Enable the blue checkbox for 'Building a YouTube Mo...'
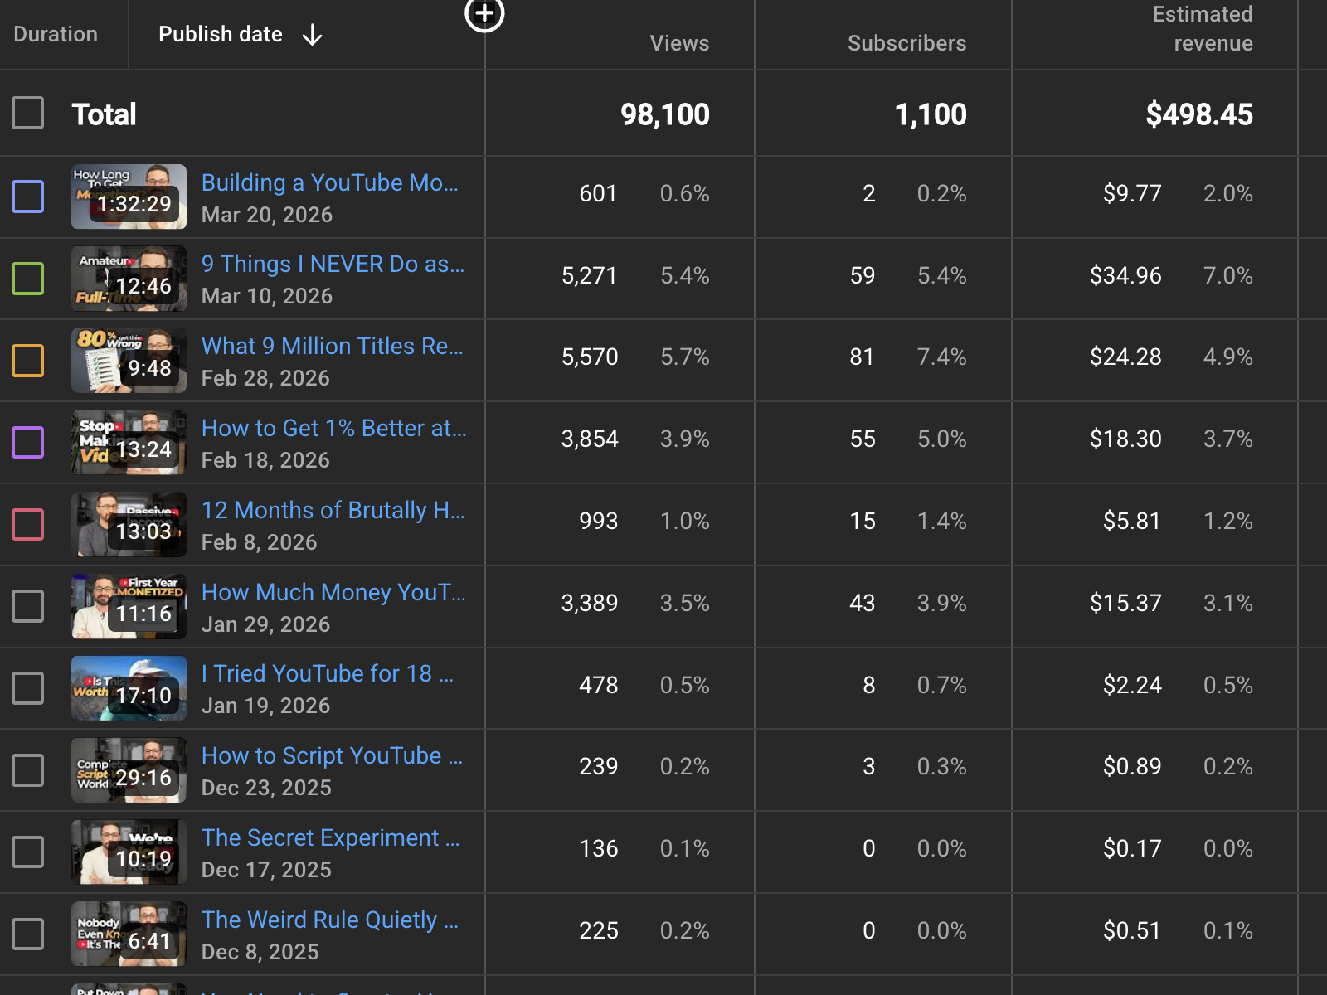The width and height of the screenshot is (1327, 995). pos(27,197)
